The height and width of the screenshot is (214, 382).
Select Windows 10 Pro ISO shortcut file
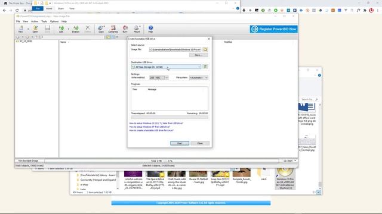(x=285, y=179)
